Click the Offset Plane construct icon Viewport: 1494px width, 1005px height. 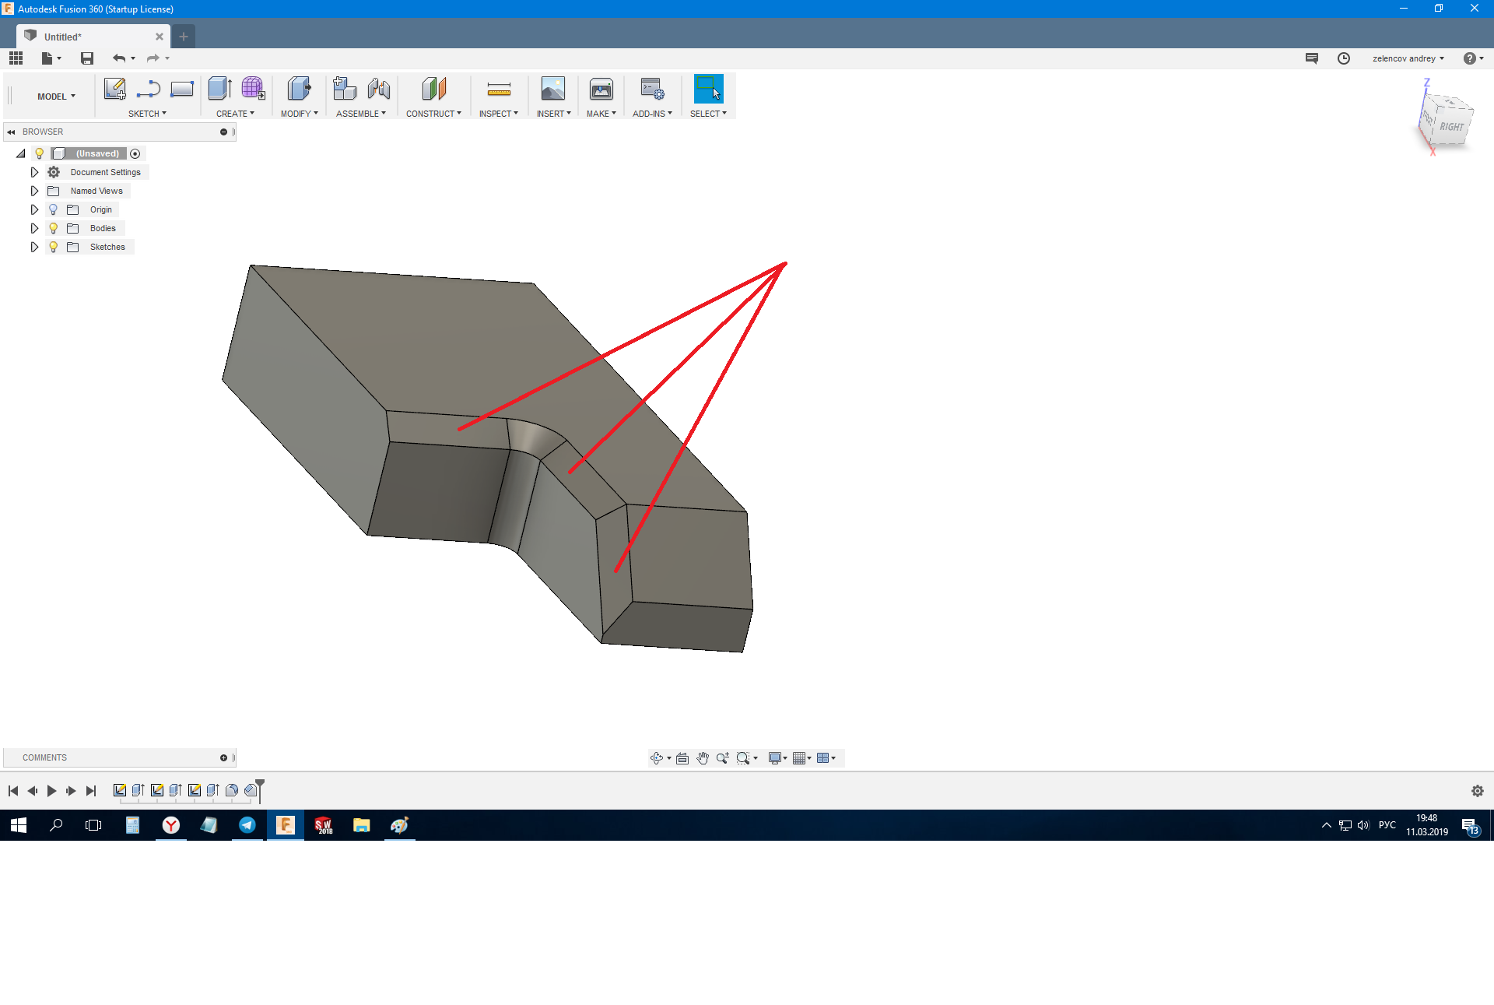433,89
